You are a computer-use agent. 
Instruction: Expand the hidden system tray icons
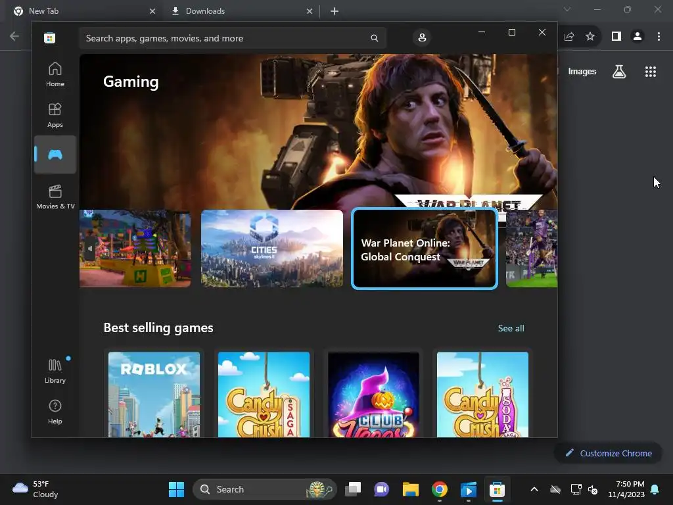(x=534, y=489)
